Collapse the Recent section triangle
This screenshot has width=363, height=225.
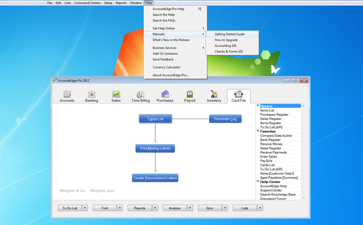click(x=258, y=106)
